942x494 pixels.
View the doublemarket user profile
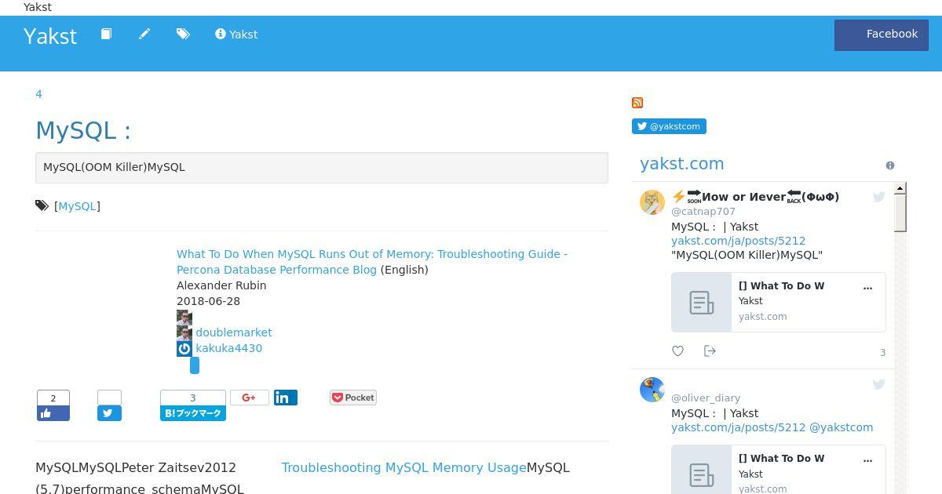pos(234,332)
